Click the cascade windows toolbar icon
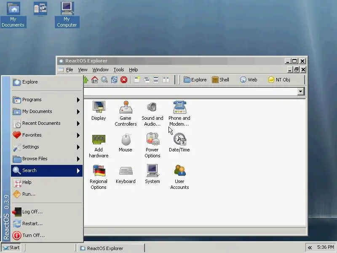Screen dimensions: 337x253 (x=147, y=80)
